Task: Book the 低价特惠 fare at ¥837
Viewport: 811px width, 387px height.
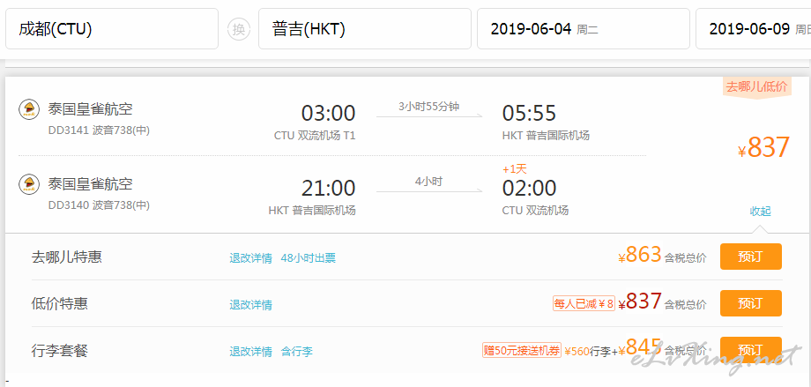Action: coord(750,303)
